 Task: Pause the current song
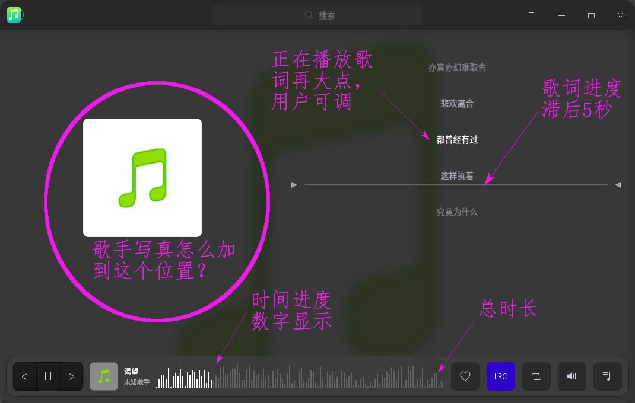pos(48,376)
